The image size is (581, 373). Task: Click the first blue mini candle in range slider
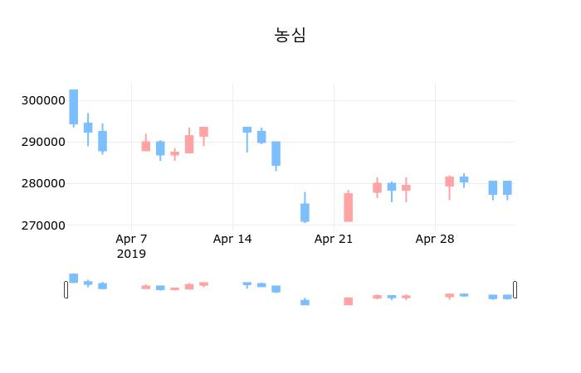point(73,278)
